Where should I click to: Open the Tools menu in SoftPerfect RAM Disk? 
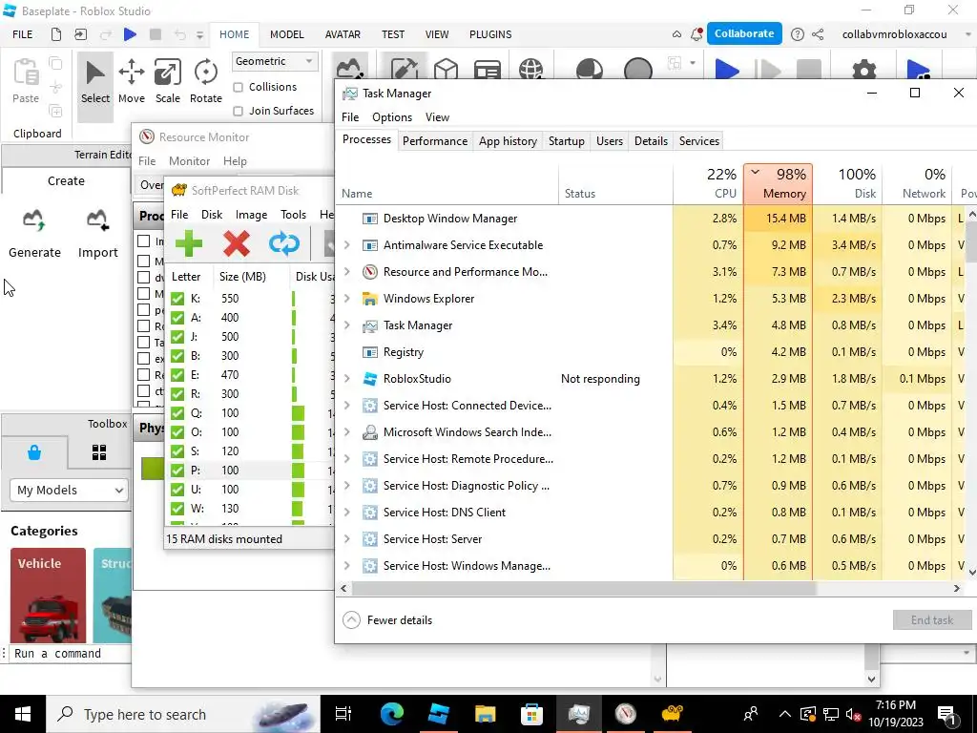[x=293, y=215]
